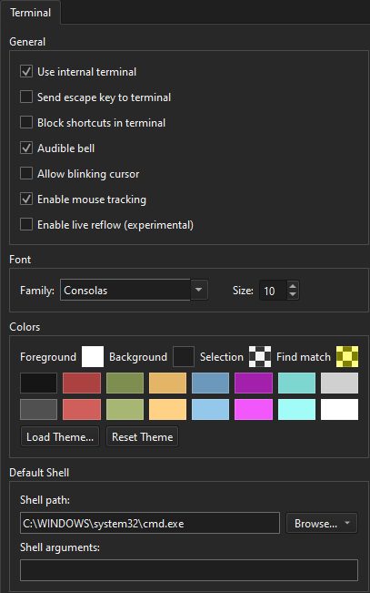Screen dimensions: 370x593
Task: Tick Block shortcuts in terminal checkbox
Action: [x=26, y=123]
